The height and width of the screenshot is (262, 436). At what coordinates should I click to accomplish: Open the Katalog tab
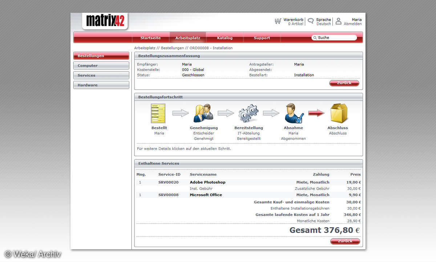[225, 38]
